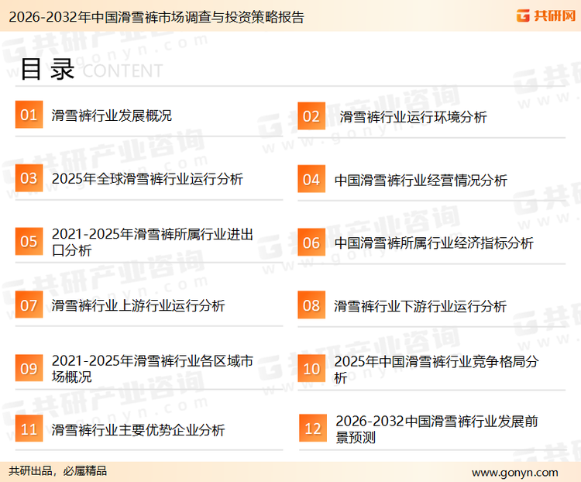
Task: Open 滑雪裤行业运行环境分析 chapter
Action: pos(414,117)
